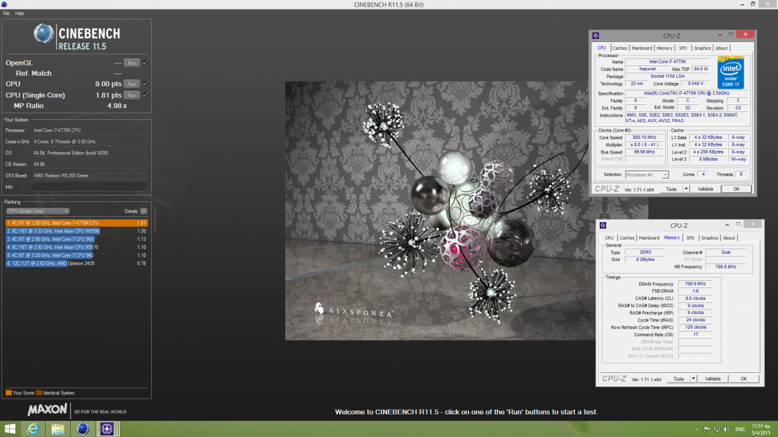778x437 pixels.
Task: Run the OpenGL benchmark test
Action: tap(132, 63)
